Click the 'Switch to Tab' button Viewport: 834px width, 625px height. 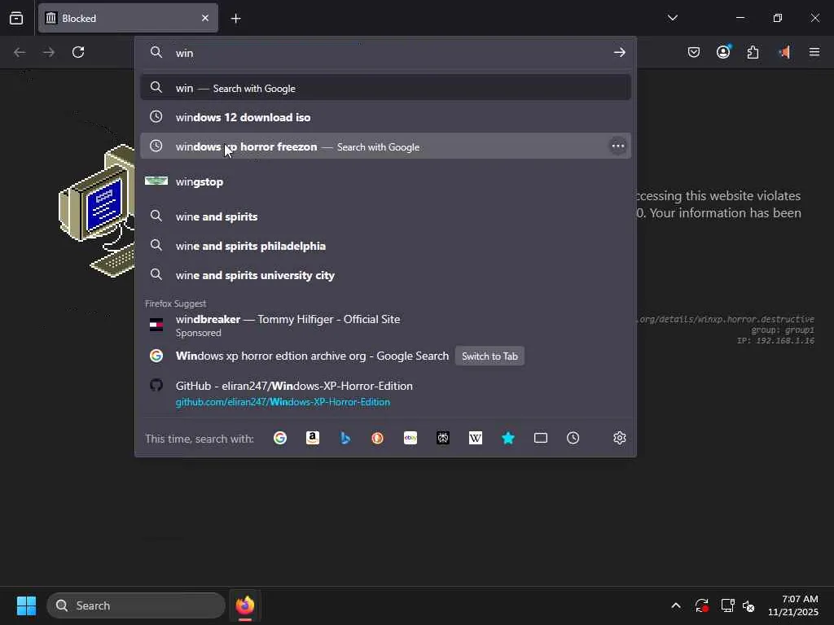(x=489, y=356)
